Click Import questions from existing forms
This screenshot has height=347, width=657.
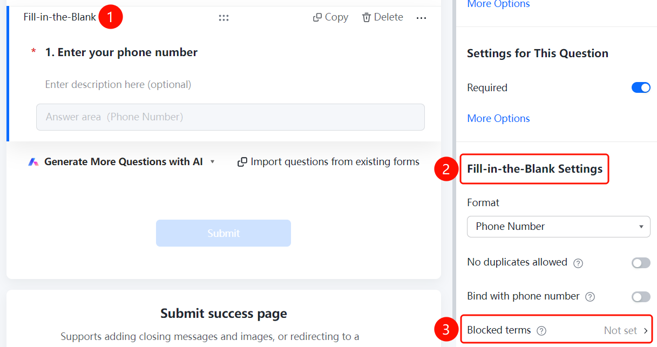(335, 162)
